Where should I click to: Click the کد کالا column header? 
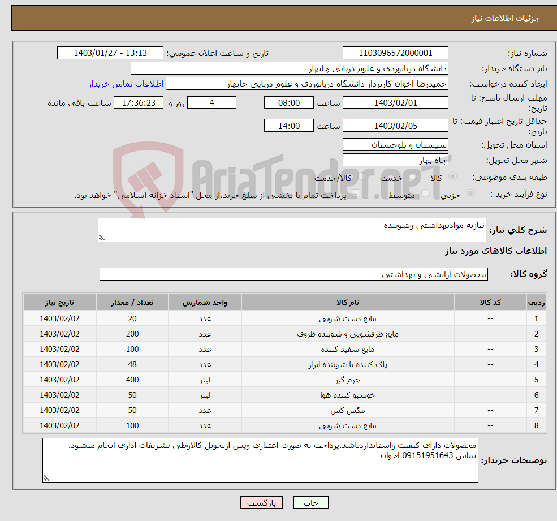[490, 303]
